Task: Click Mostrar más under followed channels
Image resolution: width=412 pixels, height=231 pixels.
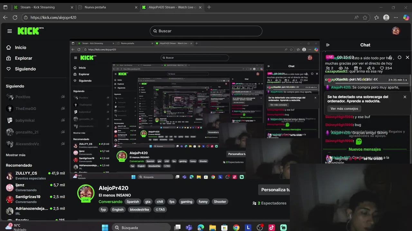Action: click(15, 155)
